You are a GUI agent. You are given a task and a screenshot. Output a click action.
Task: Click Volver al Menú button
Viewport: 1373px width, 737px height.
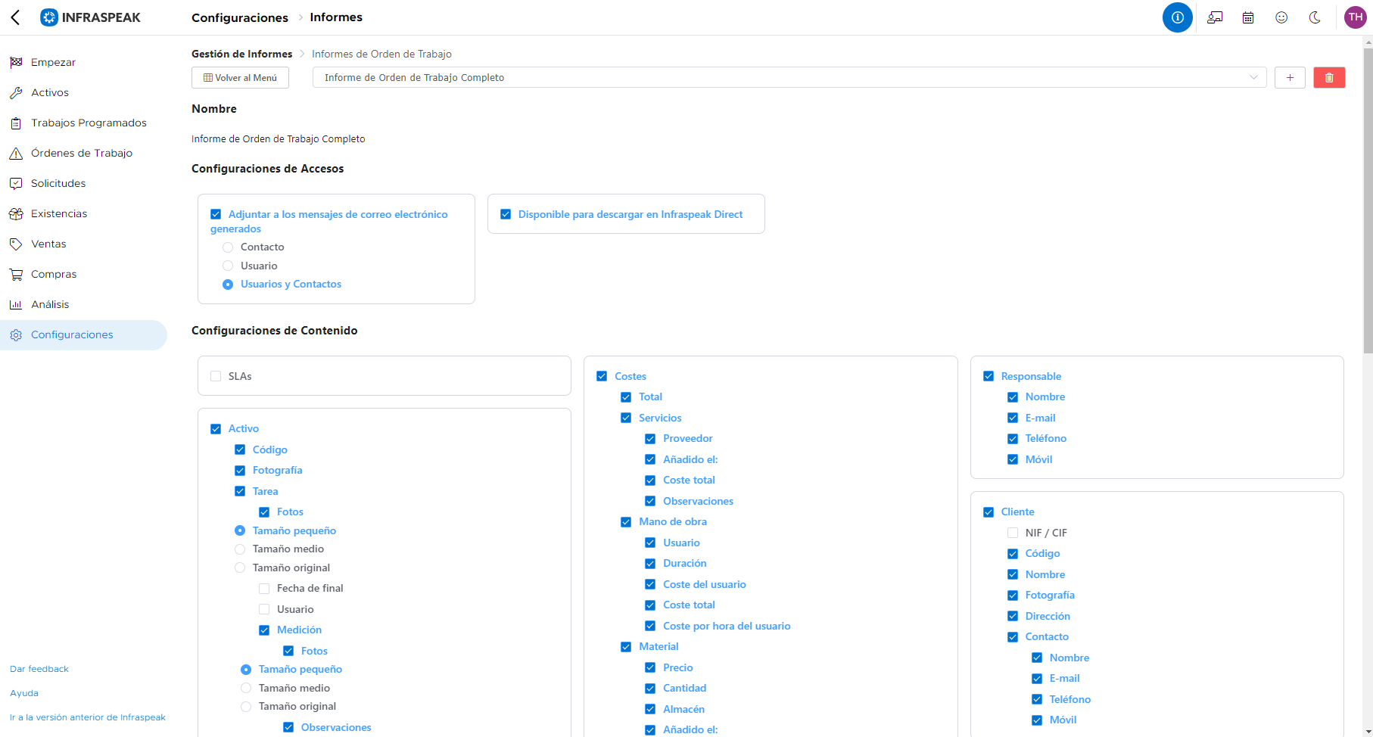[x=240, y=77]
